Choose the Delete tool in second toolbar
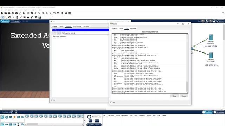Screen dimensions: 225x126 tap(9, 17)
